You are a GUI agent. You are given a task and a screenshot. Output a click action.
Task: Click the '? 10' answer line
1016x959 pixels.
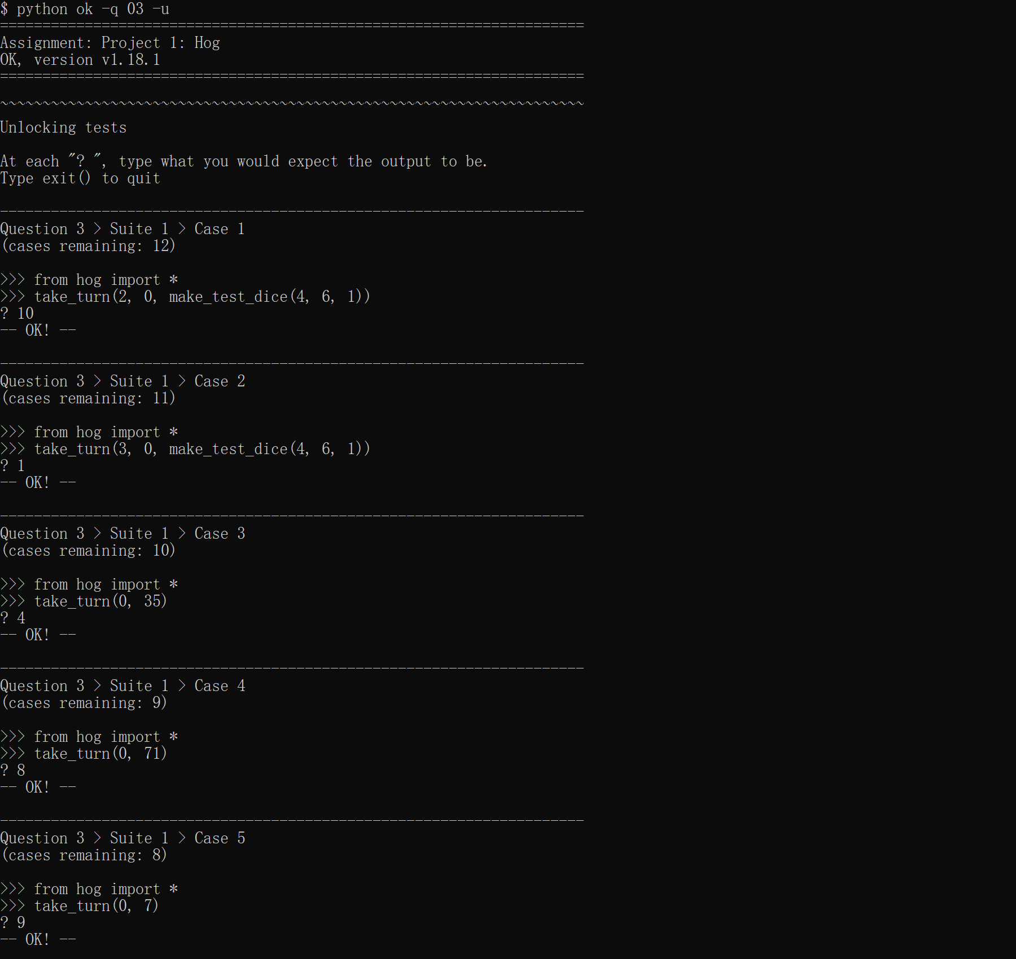[x=17, y=314]
